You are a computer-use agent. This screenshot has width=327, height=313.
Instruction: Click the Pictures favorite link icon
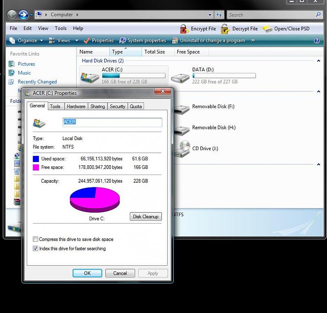(11, 64)
